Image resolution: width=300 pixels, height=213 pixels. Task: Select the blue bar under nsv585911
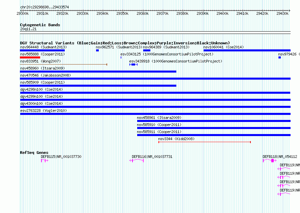214,135
